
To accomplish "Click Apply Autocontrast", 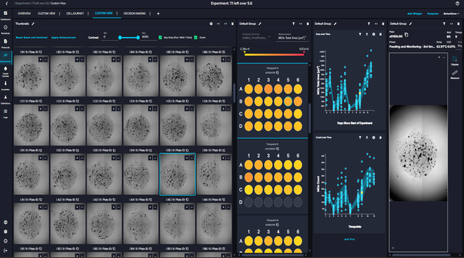I will pos(64,38).
